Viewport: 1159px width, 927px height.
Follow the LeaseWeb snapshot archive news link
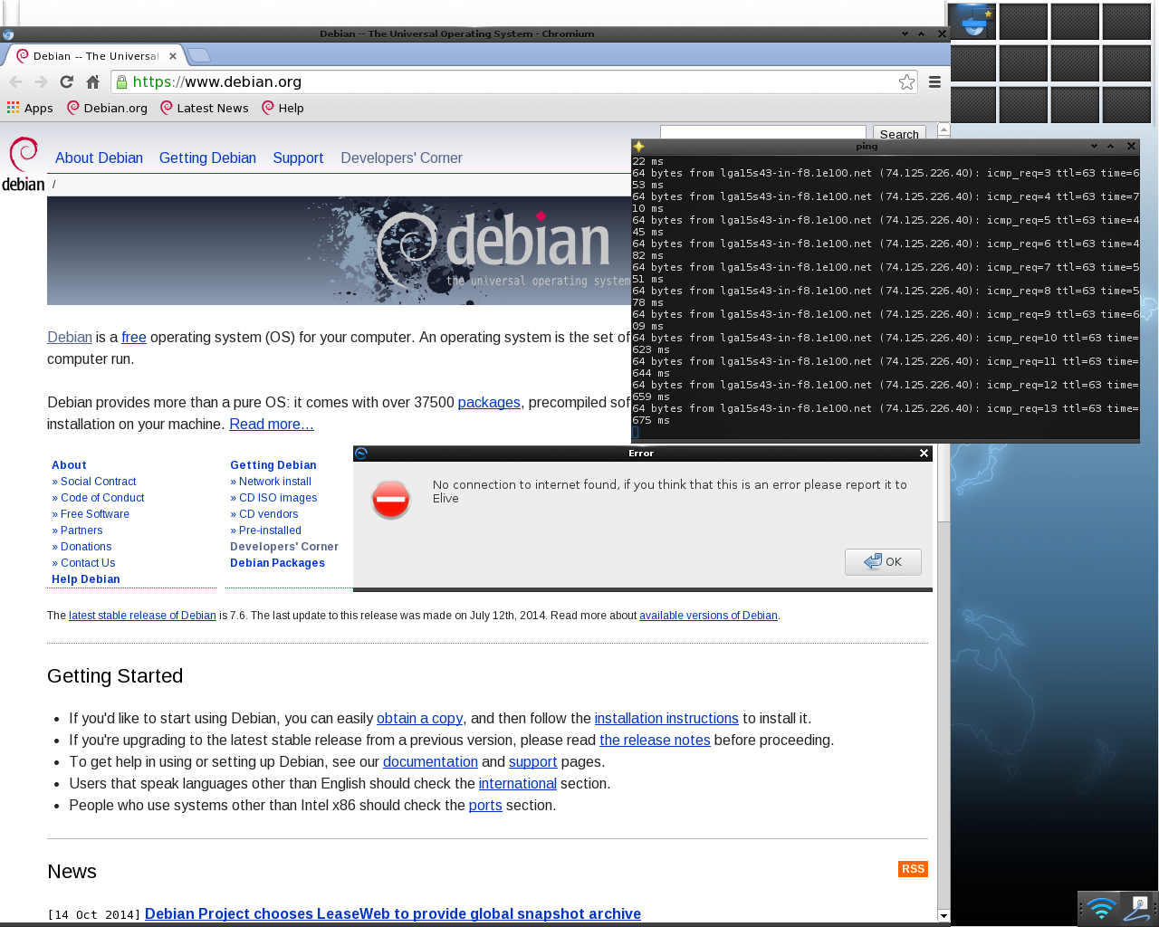click(393, 914)
